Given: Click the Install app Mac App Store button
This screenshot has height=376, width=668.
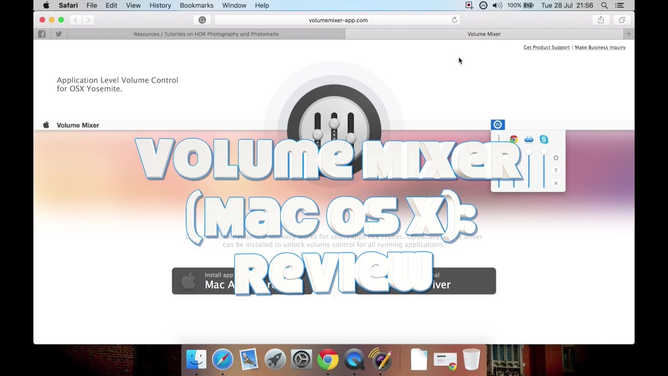Looking at the screenshot, I should (x=242, y=281).
